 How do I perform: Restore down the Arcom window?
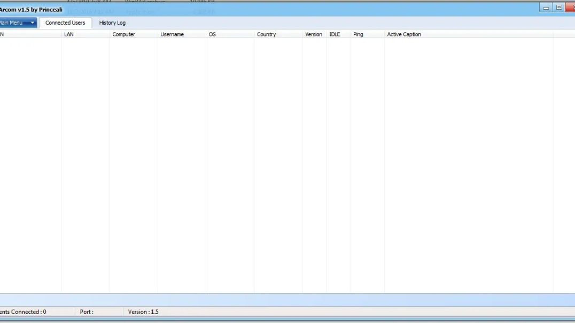(x=559, y=8)
